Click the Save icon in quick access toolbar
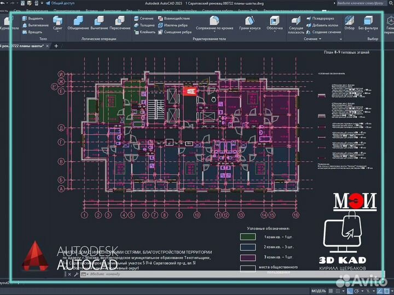 point(22,3)
